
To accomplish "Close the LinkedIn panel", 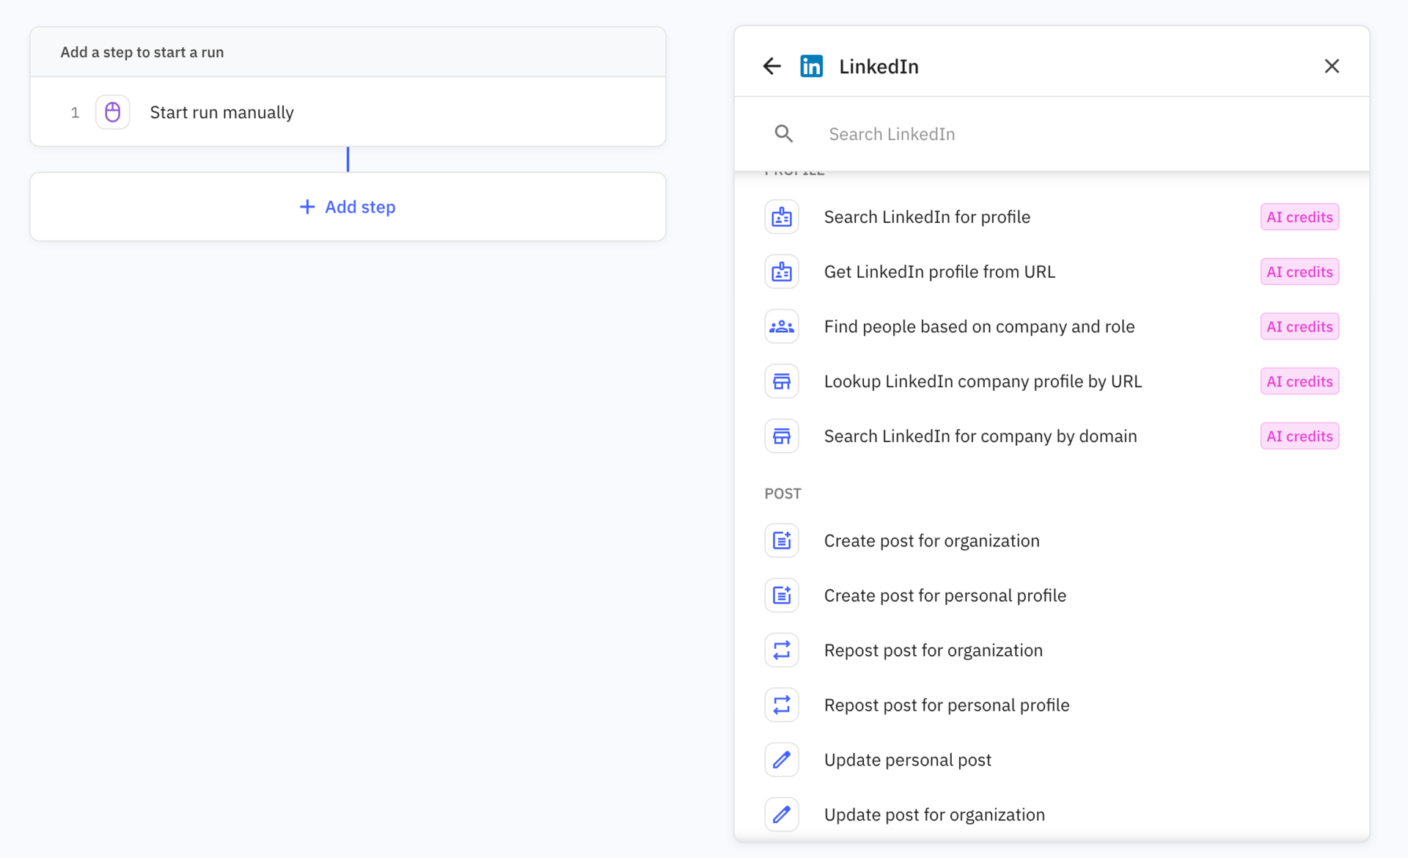I will tap(1332, 66).
